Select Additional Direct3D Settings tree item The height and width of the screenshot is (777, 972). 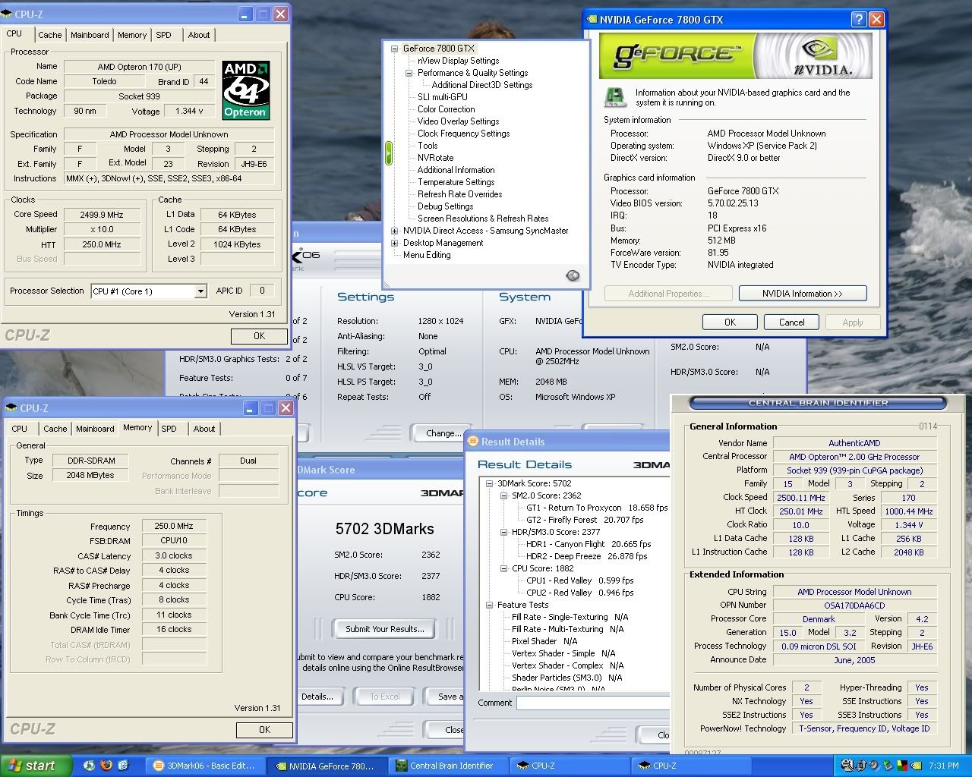coord(482,85)
